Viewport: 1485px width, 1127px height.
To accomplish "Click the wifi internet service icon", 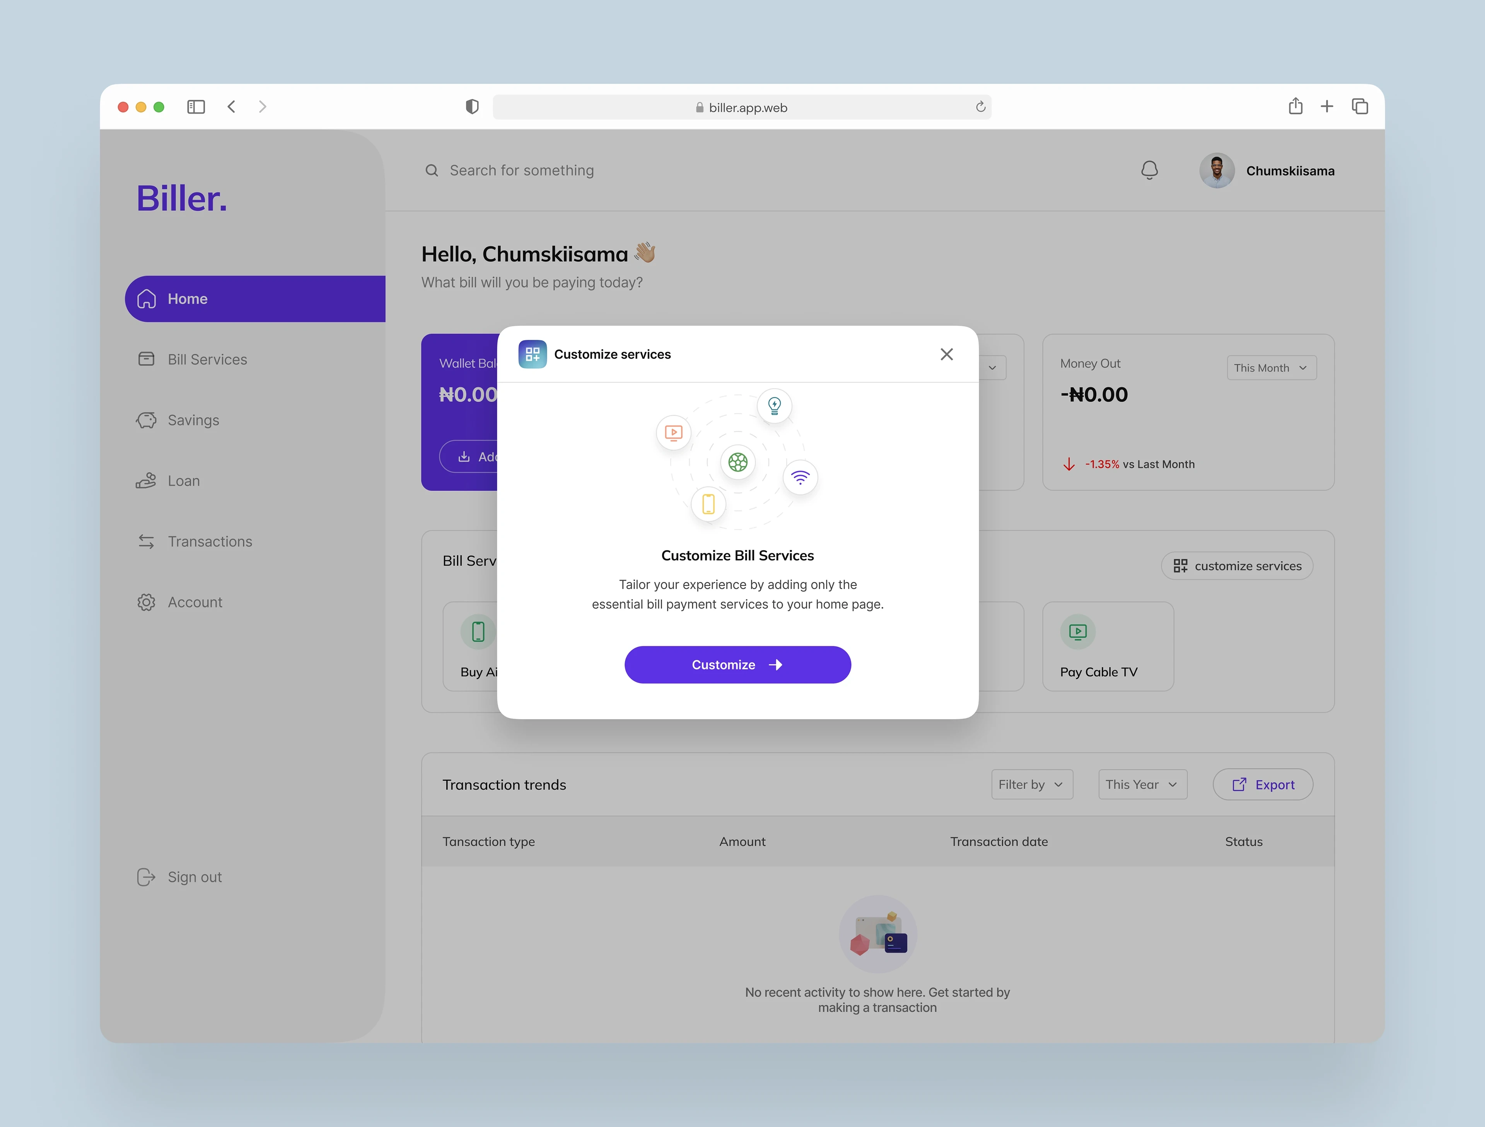I will 800,477.
